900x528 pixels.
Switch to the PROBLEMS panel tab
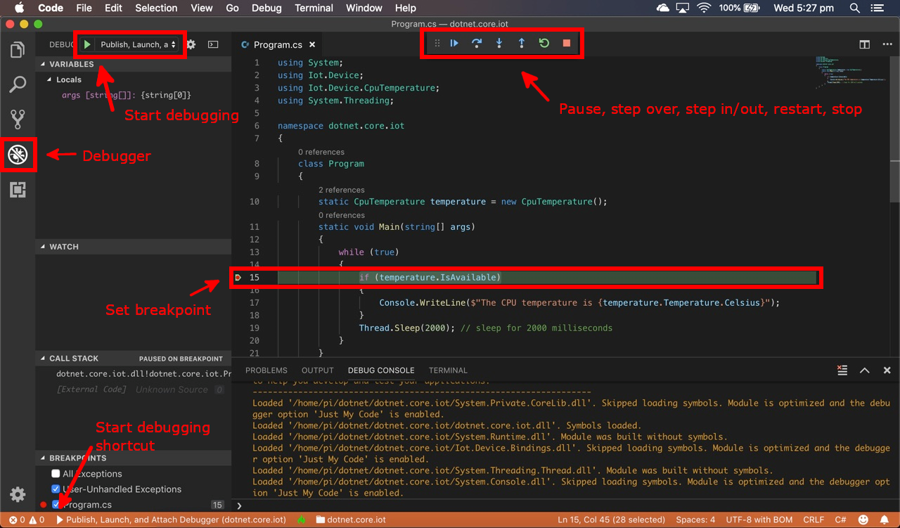266,370
